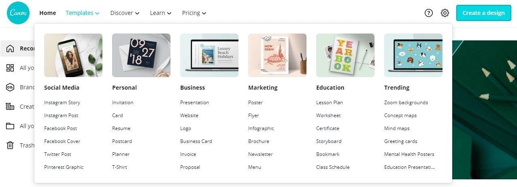517x187 pixels.
Task: Click the Social Media phone thumbnail
Action: (x=73, y=55)
